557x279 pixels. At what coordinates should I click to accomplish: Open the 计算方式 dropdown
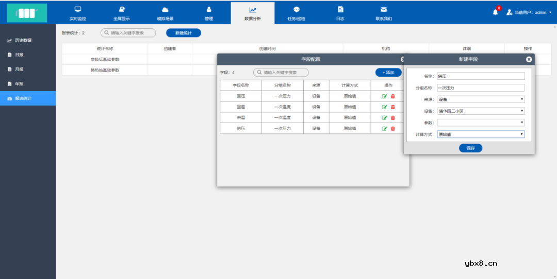481,134
